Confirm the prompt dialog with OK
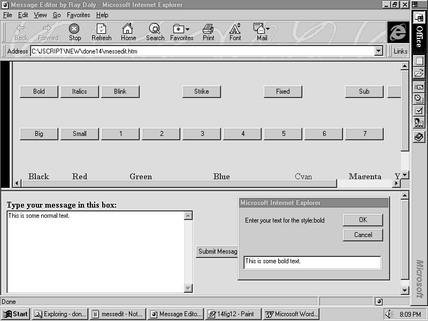This screenshot has height=321, width=428. (x=363, y=220)
